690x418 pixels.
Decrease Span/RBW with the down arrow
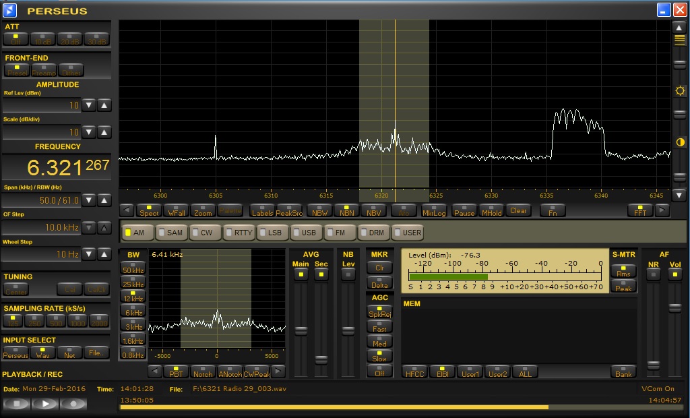(89, 200)
